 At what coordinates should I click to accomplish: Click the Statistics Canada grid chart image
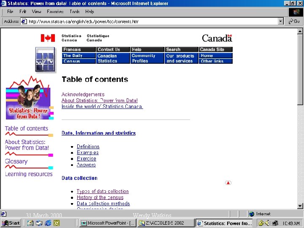click(45, 60)
